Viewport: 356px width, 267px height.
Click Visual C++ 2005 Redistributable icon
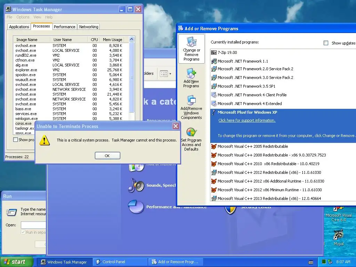pos(214,146)
